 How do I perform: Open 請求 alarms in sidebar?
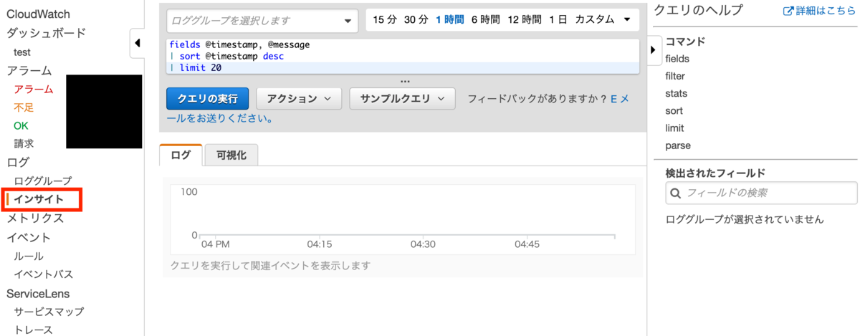pos(24,144)
